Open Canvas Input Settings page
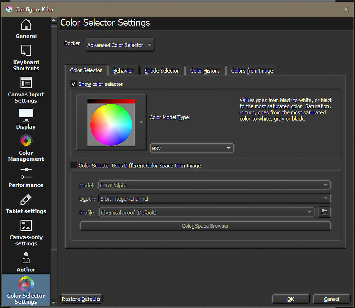Viewport: 355px width, 308px height. [x=26, y=90]
